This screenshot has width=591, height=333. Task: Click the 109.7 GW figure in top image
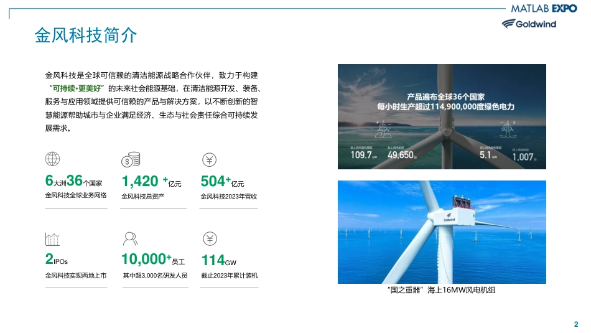(x=364, y=154)
